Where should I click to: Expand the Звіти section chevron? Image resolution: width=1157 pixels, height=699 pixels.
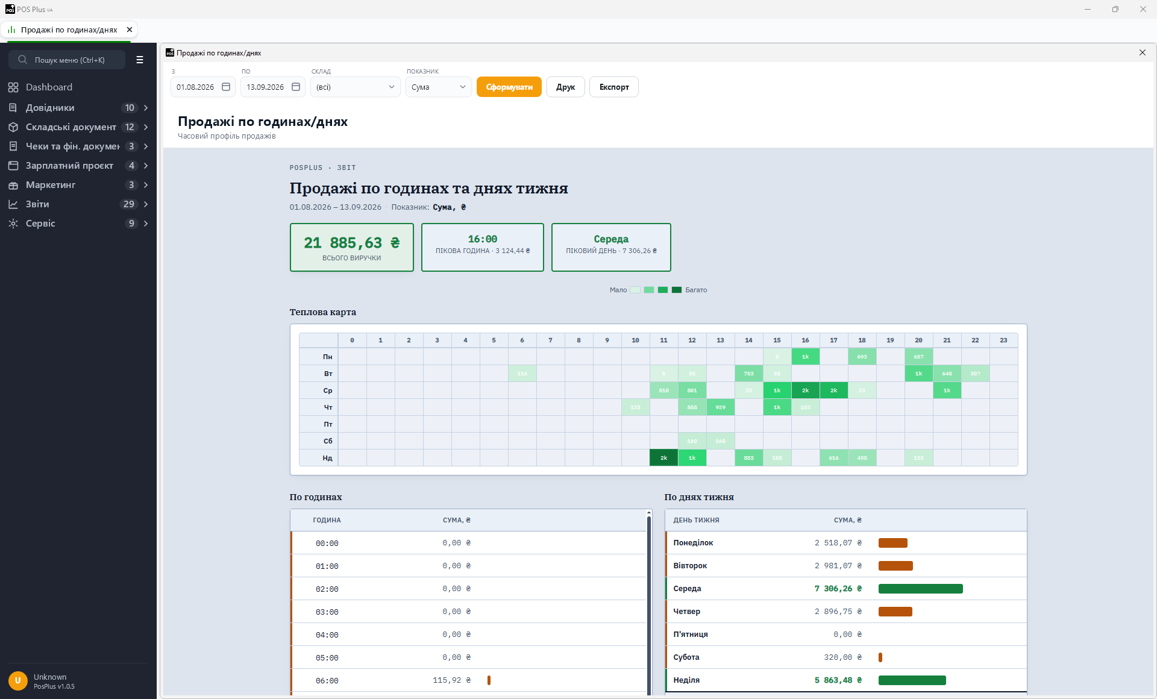point(146,204)
